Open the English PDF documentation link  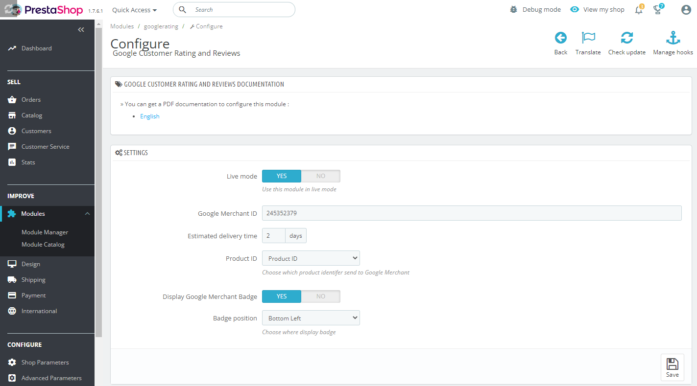click(150, 116)
